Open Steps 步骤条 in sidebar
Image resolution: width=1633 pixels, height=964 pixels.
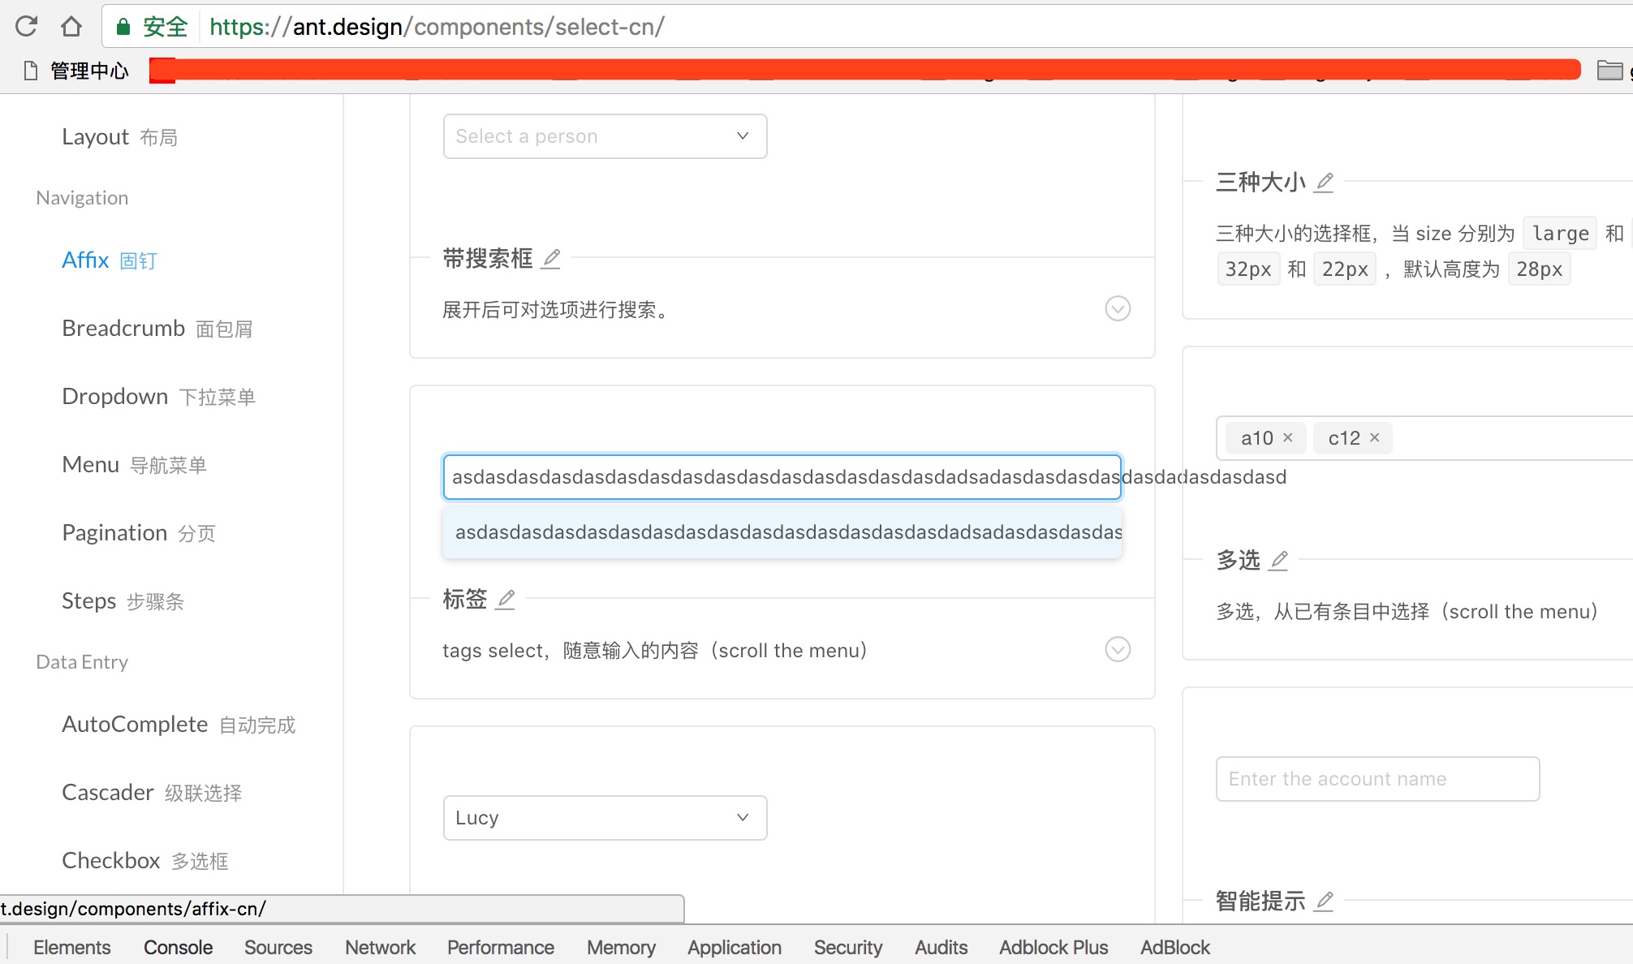123,601
